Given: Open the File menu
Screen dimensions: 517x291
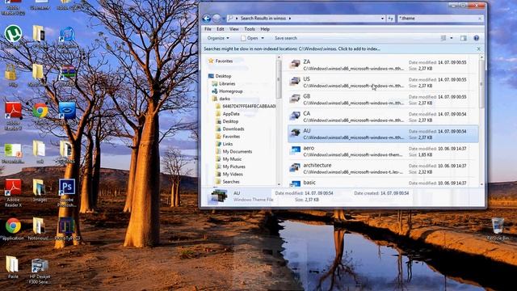Looking at the screenshot, I should (x=208, y=29).
